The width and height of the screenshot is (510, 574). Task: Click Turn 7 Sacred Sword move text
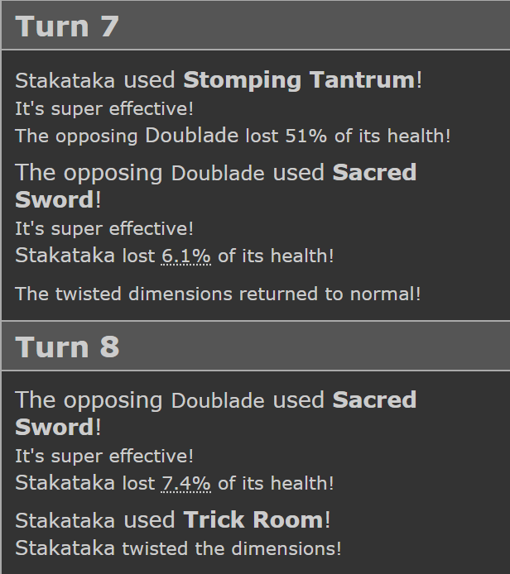point(216,186)
